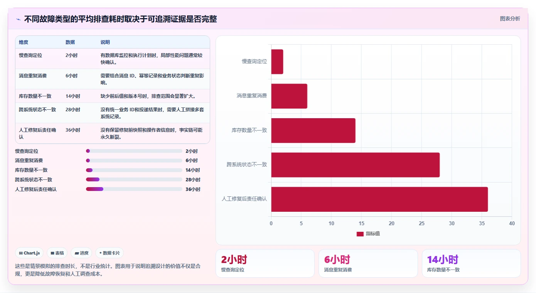
Task: Click the 消息重复消费 chart bar
Action: pyautogui.click(x=289, y=96)
